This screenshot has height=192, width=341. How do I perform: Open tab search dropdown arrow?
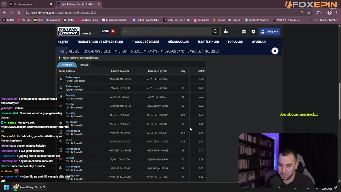tap(4, 4)
